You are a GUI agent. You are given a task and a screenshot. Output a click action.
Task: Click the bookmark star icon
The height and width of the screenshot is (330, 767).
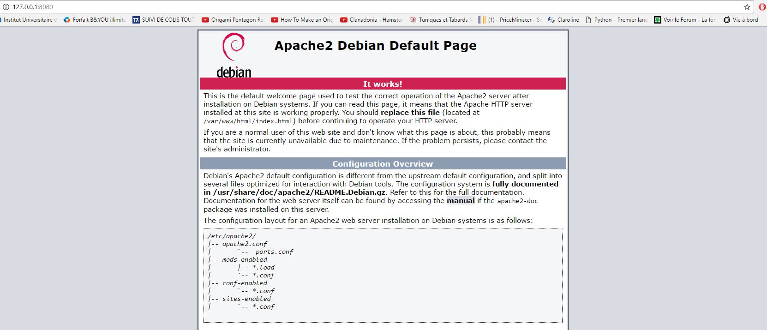point(747,7)
